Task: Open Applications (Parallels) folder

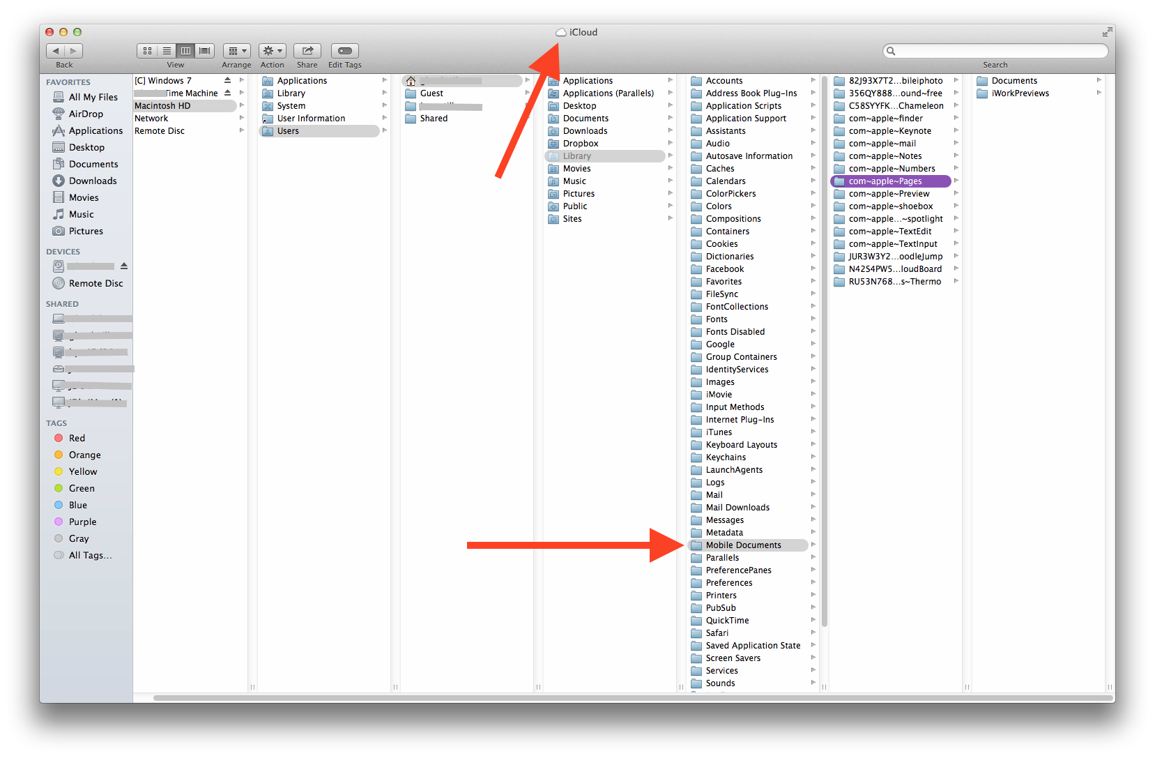Action: 608,93
